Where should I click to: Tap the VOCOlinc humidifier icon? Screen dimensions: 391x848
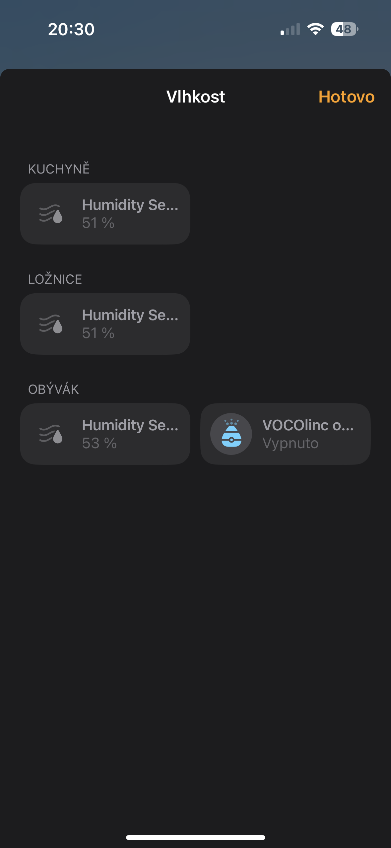point(231,434)
